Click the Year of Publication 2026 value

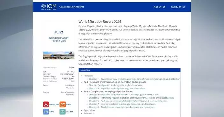(73, 81)
